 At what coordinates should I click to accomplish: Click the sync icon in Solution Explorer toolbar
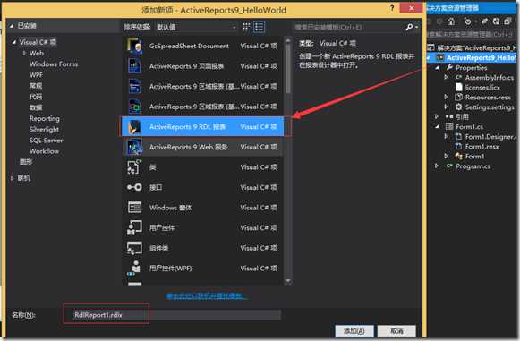[x=485, y=21]
